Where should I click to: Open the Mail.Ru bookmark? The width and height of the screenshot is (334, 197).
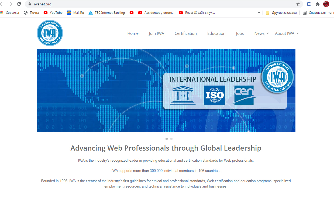pyautogui.click(x=75, y=13)
